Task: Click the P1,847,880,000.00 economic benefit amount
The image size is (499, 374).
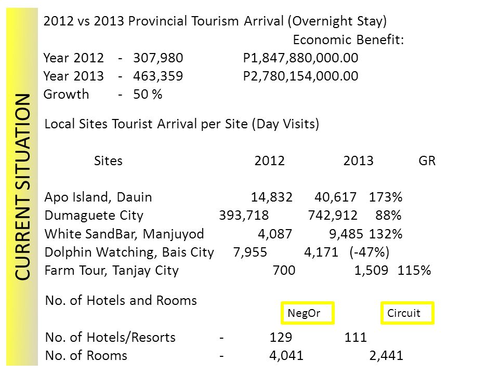Action: [x=300, y=58]
